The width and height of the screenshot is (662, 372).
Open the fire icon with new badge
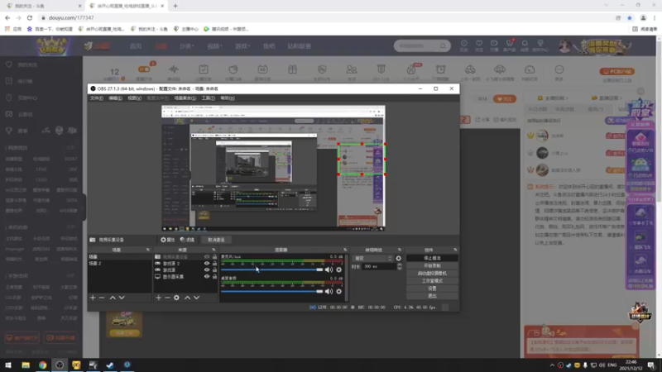(x=411, y=69)
